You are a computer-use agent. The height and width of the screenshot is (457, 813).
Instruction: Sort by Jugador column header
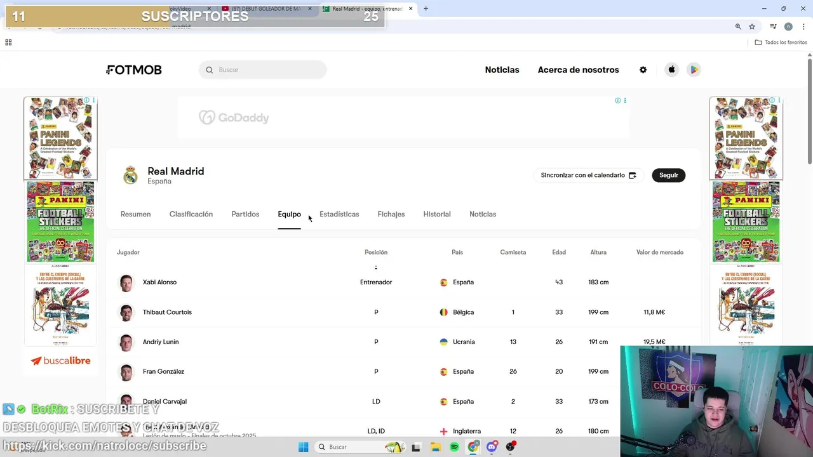(128, 253)
